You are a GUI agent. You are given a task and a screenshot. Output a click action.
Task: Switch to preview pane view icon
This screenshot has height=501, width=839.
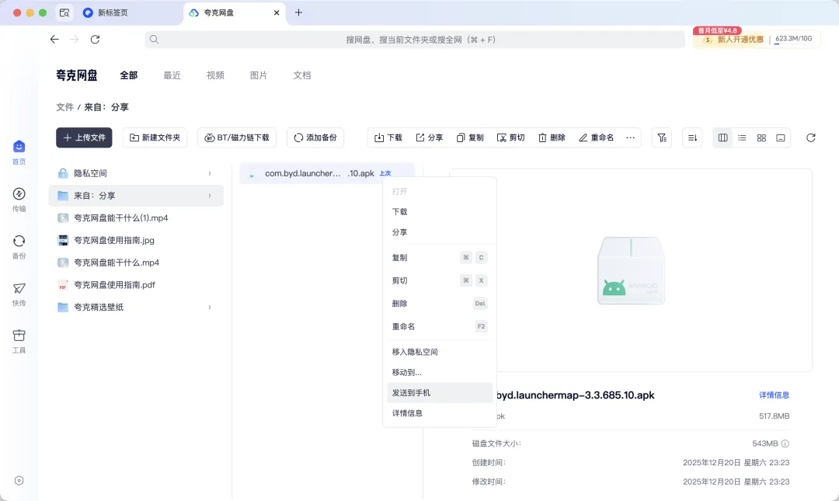781,137
